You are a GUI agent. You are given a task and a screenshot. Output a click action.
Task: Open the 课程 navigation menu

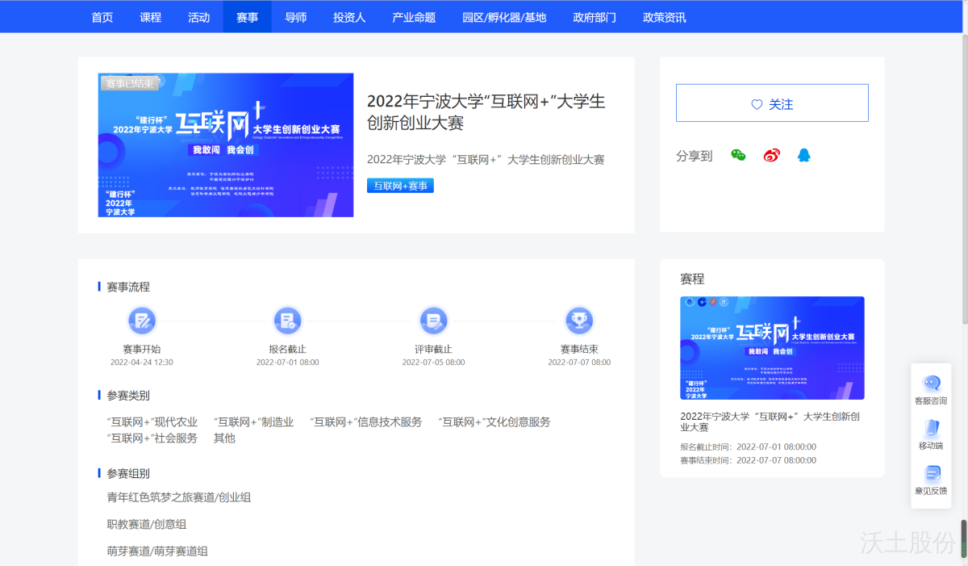(151, 17)
